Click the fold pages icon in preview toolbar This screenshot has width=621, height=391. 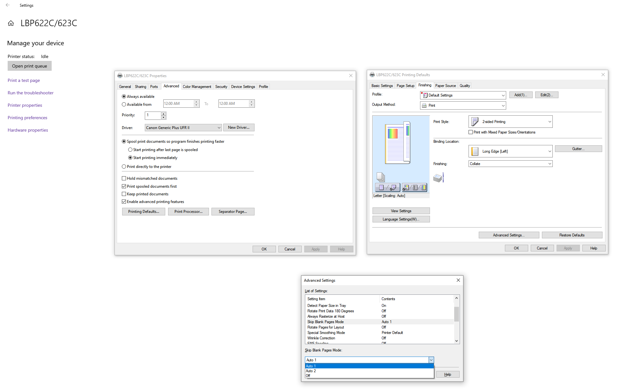click(393, 187)
